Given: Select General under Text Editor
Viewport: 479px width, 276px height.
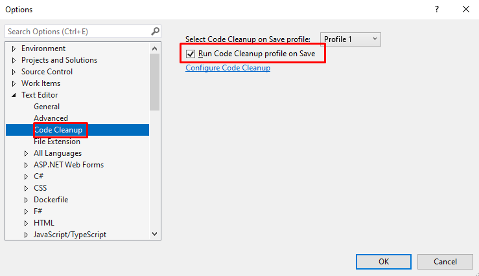Looking at the screenshot, I should 47,107.
